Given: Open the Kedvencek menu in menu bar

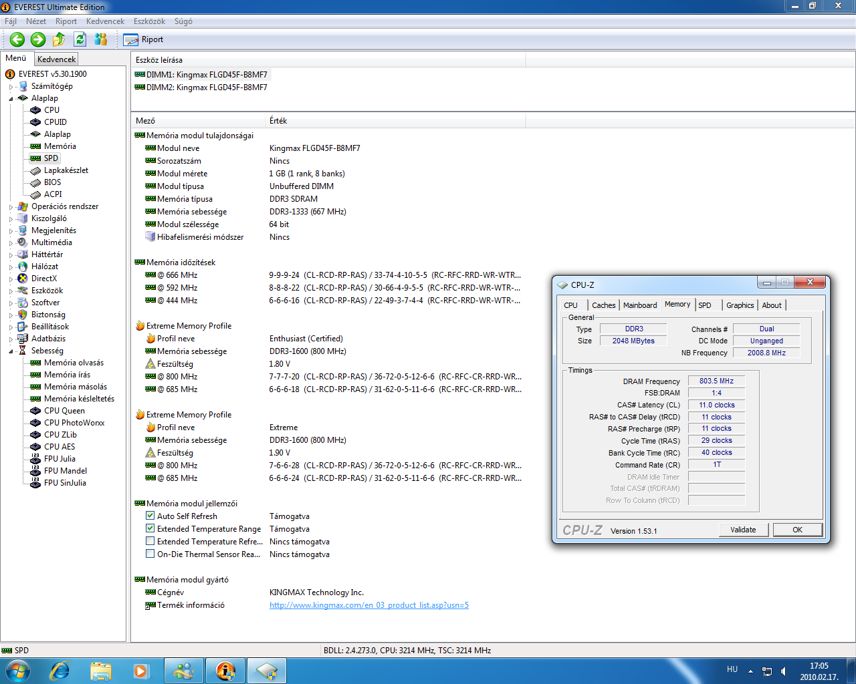Looking at the screenshot, I should pos(105,21).
